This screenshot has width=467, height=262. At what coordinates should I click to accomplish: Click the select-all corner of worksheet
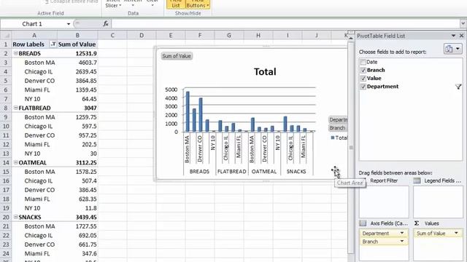6,36
